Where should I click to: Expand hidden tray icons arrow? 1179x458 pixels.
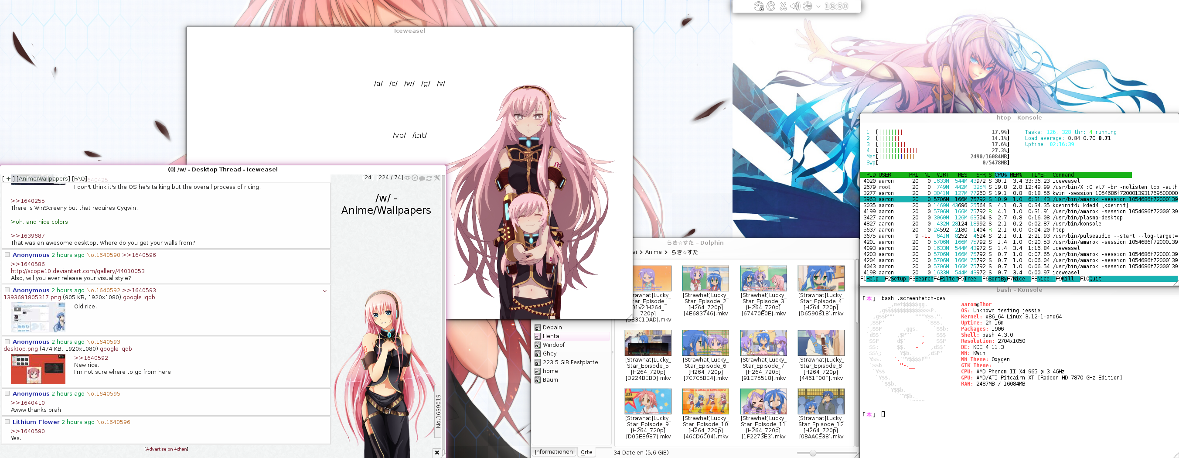coord(818,7)
